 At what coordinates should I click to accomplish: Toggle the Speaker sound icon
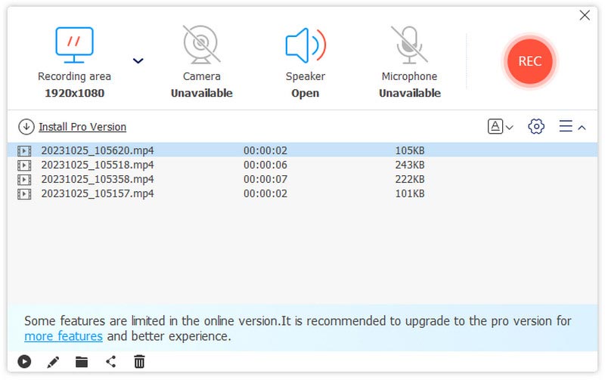pyautogui.click(x=305, y=45)
